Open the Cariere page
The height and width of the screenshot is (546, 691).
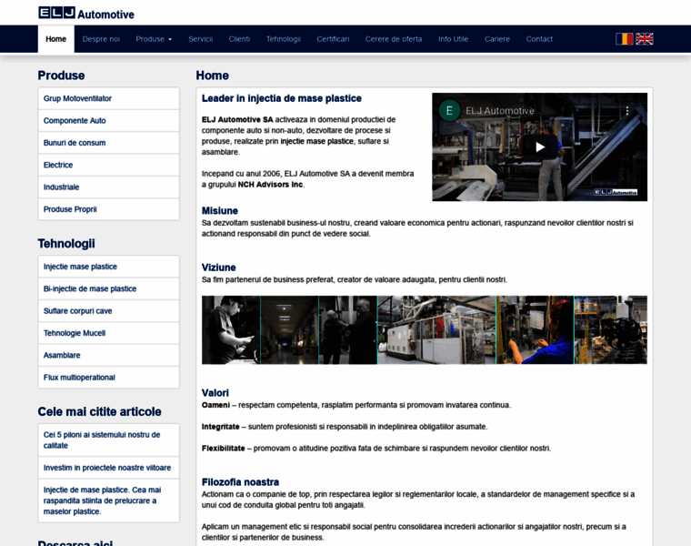click(497, 39)
